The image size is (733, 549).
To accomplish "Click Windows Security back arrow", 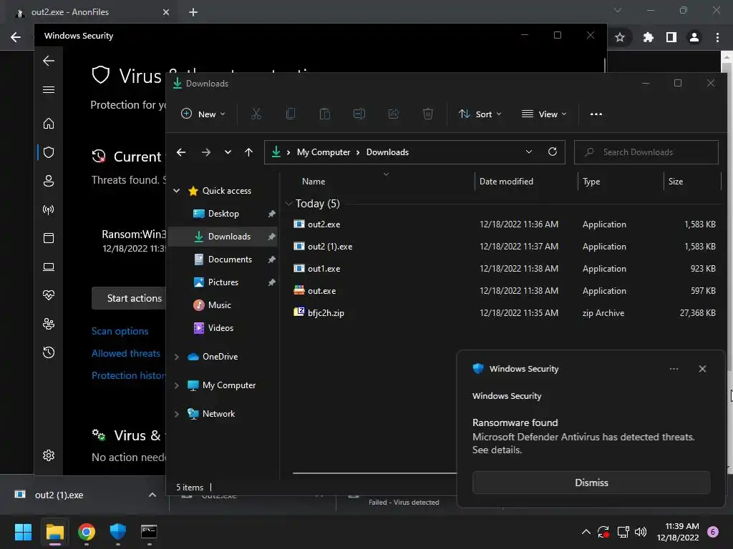I will pos(49,61).
